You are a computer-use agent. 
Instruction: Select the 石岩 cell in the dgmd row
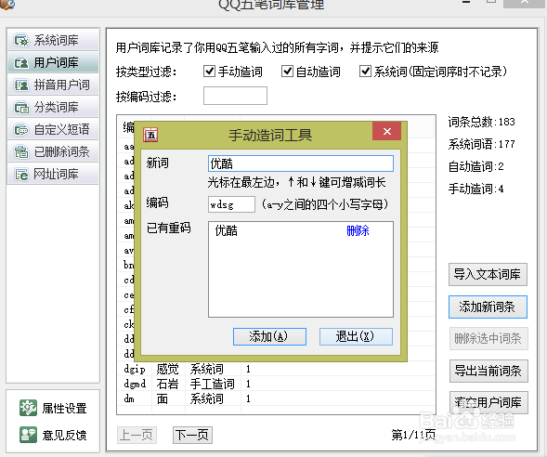[x=167, y=384]
